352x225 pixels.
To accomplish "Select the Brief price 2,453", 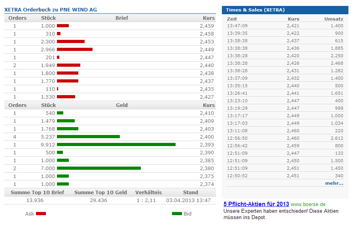I will pyautogui.click(x=207, y=42).
